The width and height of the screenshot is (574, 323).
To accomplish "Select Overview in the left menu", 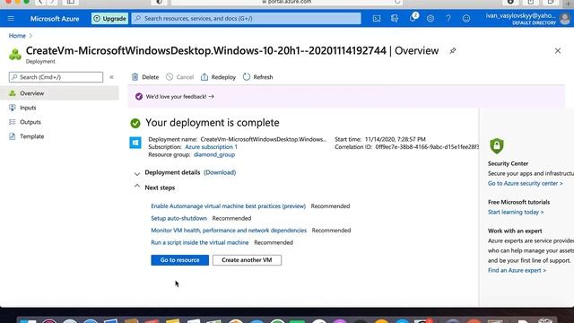I will (59, 93).
